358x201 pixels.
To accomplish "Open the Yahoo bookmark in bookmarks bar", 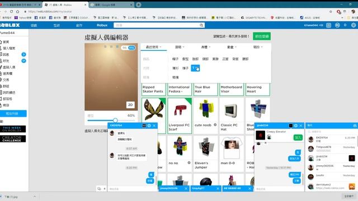I will [23, 17].
